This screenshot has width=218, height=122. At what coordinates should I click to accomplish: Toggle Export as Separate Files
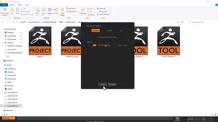(x=107, y=37)
